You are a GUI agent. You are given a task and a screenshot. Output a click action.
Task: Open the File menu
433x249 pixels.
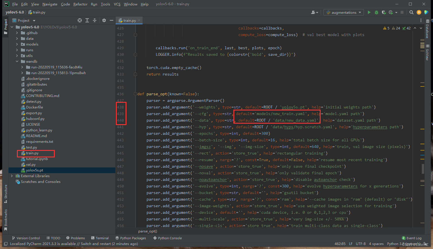click(15, 4)
